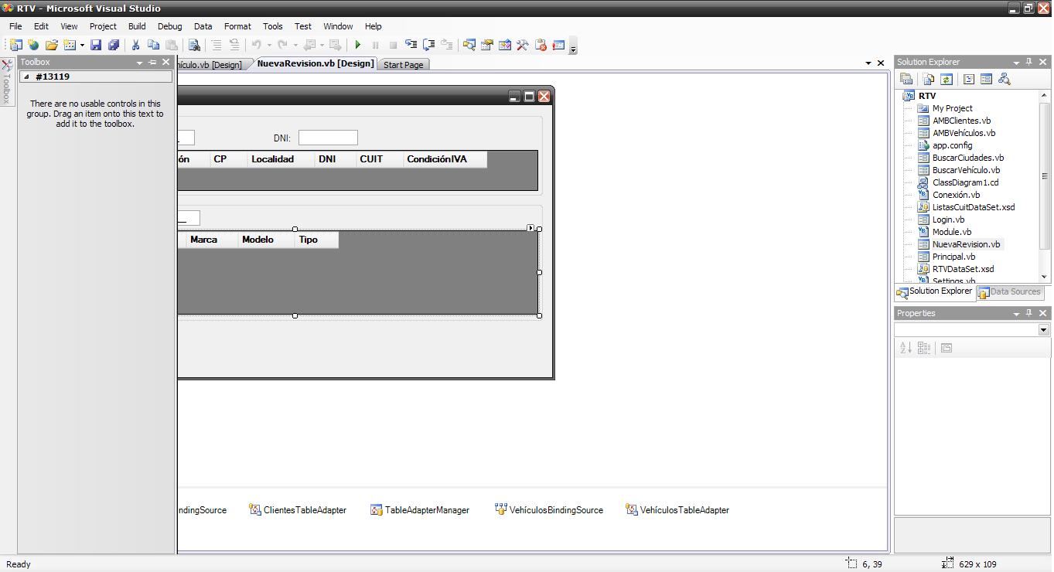1054x572 pixels.
Task: Start debugging with the green play icon
Action: point(357,46)
